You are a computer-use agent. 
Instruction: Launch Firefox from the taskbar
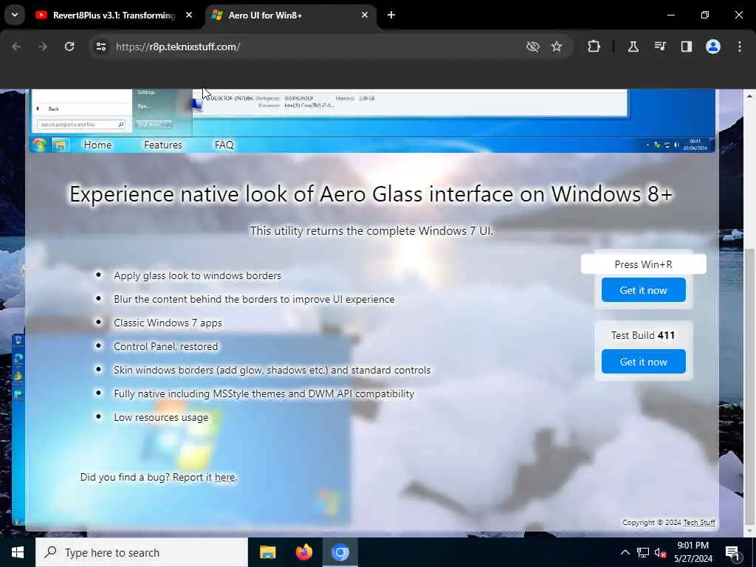coord(303,552)
